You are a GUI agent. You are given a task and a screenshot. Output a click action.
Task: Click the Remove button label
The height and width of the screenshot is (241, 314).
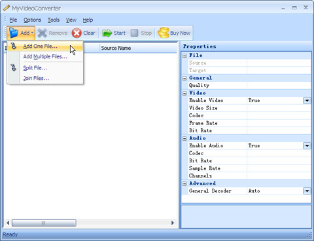coord(58,33)
